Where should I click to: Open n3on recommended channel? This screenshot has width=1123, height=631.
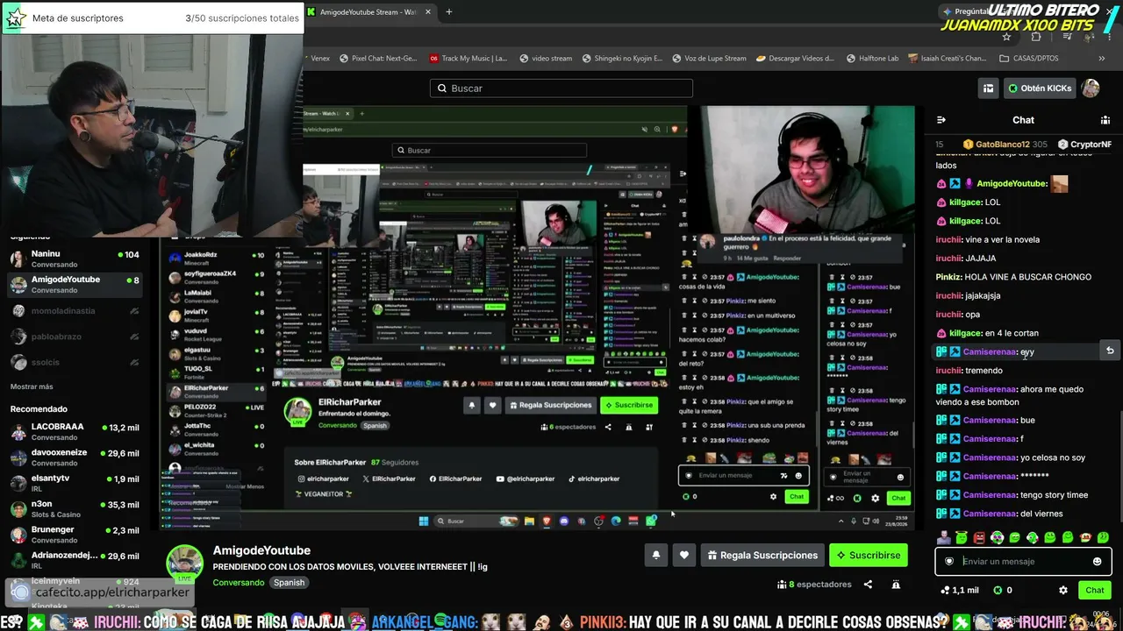[75, 508]
